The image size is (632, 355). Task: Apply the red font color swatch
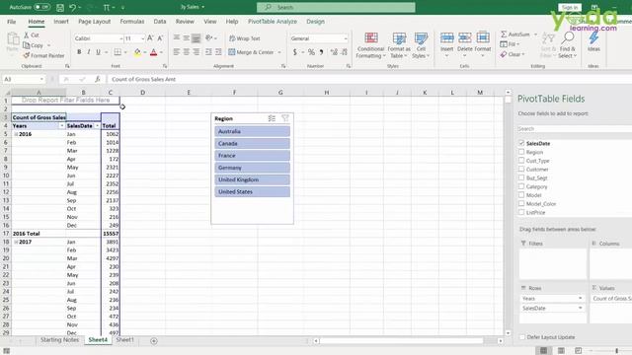[x=154, y=52]
